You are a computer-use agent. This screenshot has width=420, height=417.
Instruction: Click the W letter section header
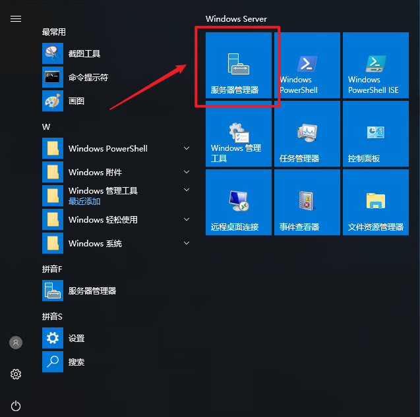(x=46, y=127)
